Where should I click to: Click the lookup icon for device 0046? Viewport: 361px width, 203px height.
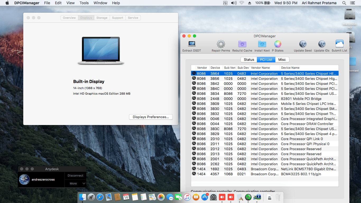coord(194,119)
